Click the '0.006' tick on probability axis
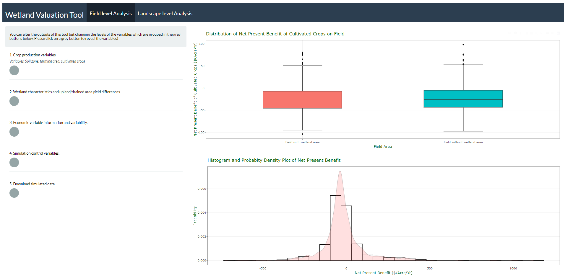 coord(202,189)
